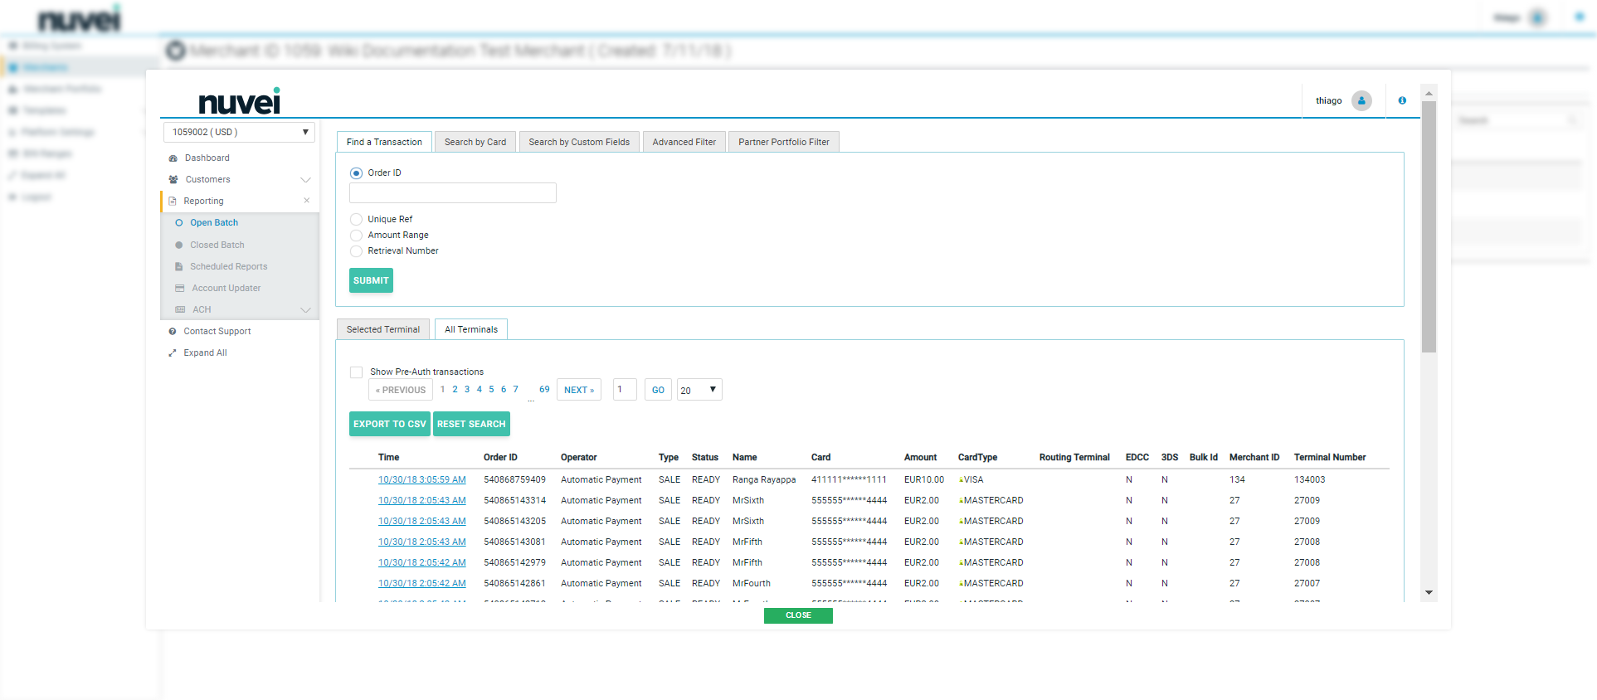Open the 1059002 (USD) terminal dropdown
Screen dimensions: 1597x700
pyautogui.click(x=239, y=132)
